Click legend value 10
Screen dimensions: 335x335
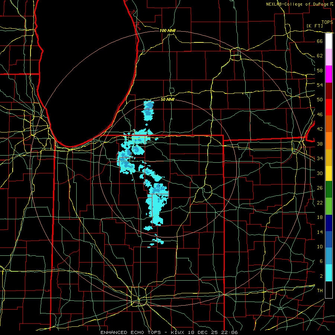(320, 247)
